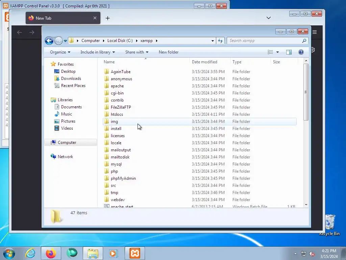Select the src folder name
The width and height of the screenshot is (346, 260).
coord(113,186)
